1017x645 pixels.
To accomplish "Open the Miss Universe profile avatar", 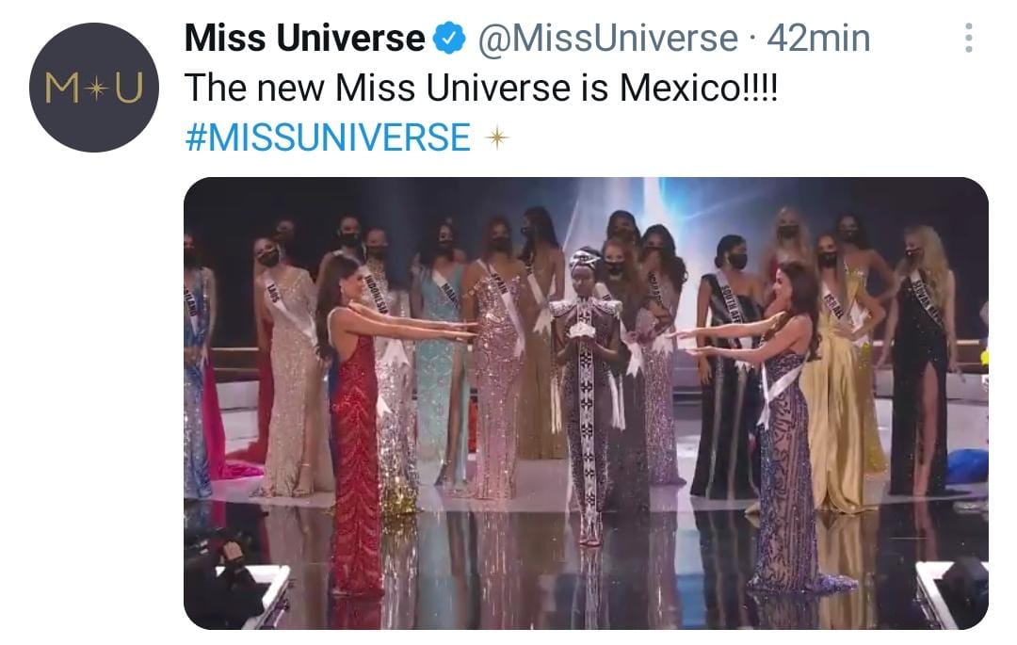I will (x=94, y=88).
